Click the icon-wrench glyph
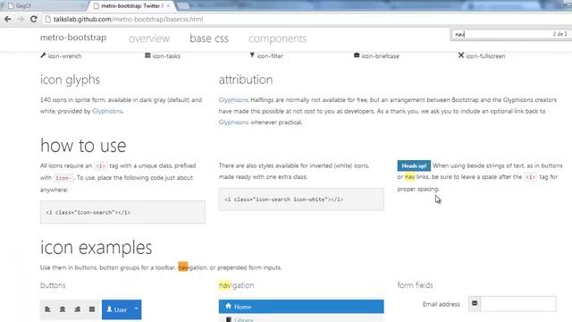The width and height of the screenshot is (572, 322). (43, 55)
